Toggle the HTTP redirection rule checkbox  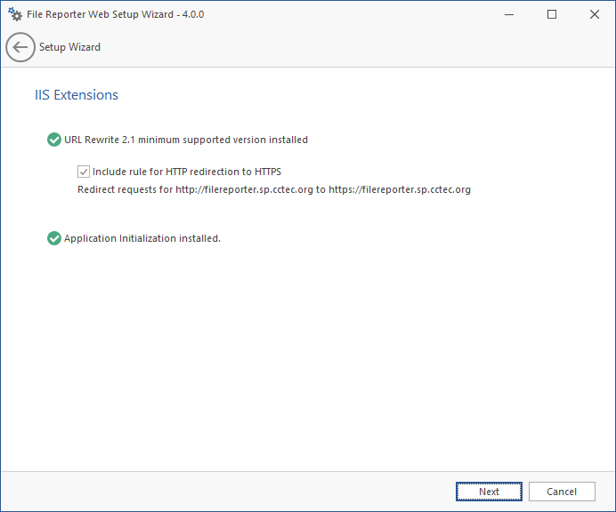pyautogui.click(x=84, y=172)
